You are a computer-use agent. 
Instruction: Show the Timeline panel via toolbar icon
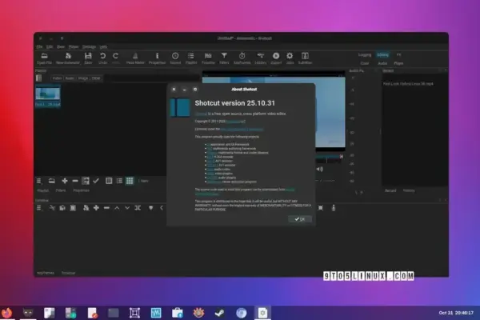tap(208, 58)
